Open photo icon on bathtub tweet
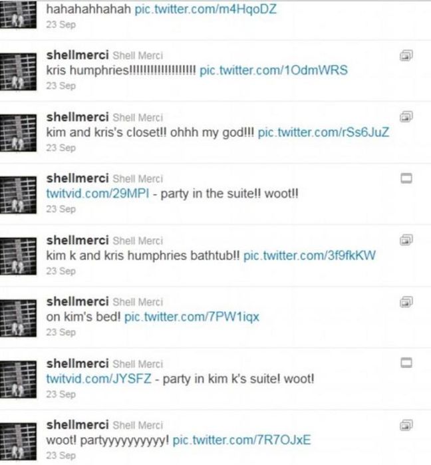 (x=406, y=240)
